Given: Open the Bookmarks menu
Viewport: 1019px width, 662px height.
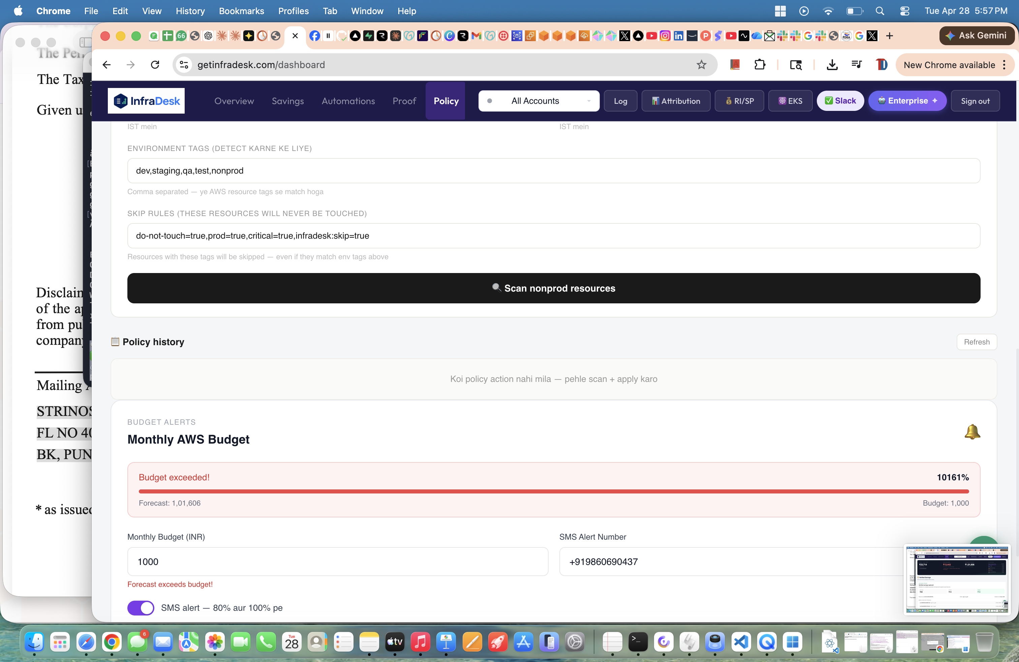Looking at the screenshot, I should click(242, 11).
